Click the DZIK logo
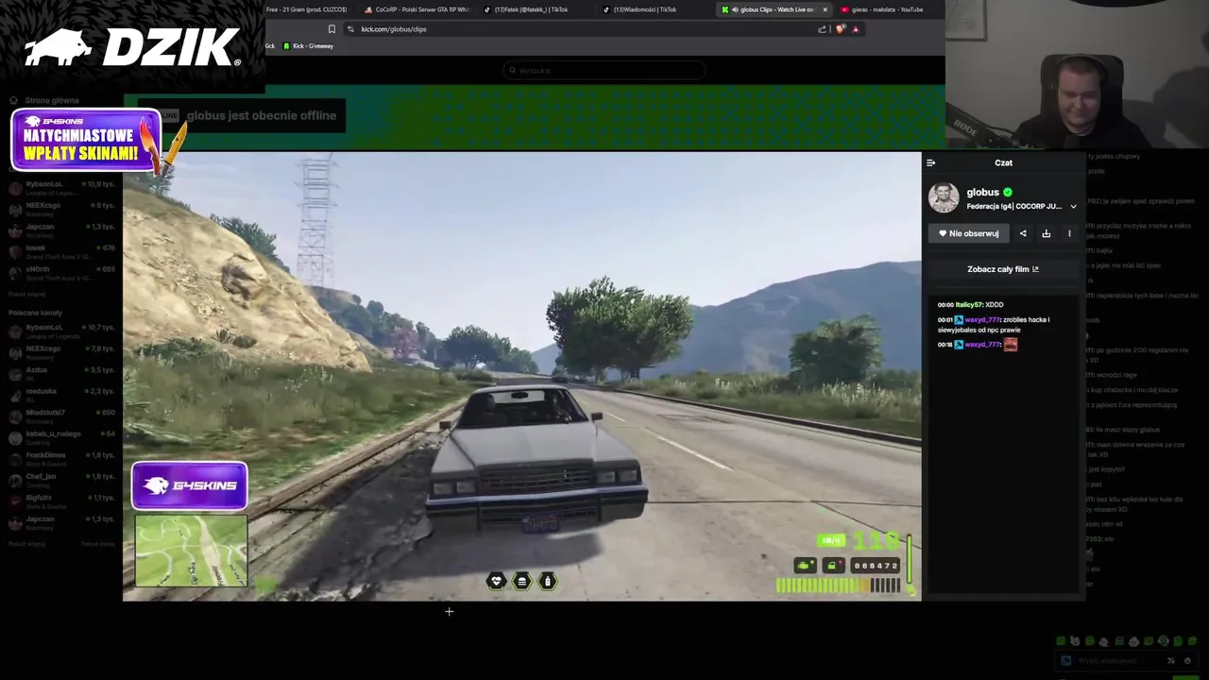The width and height of the screenshot is (1209, 680). tap(132, 47)
